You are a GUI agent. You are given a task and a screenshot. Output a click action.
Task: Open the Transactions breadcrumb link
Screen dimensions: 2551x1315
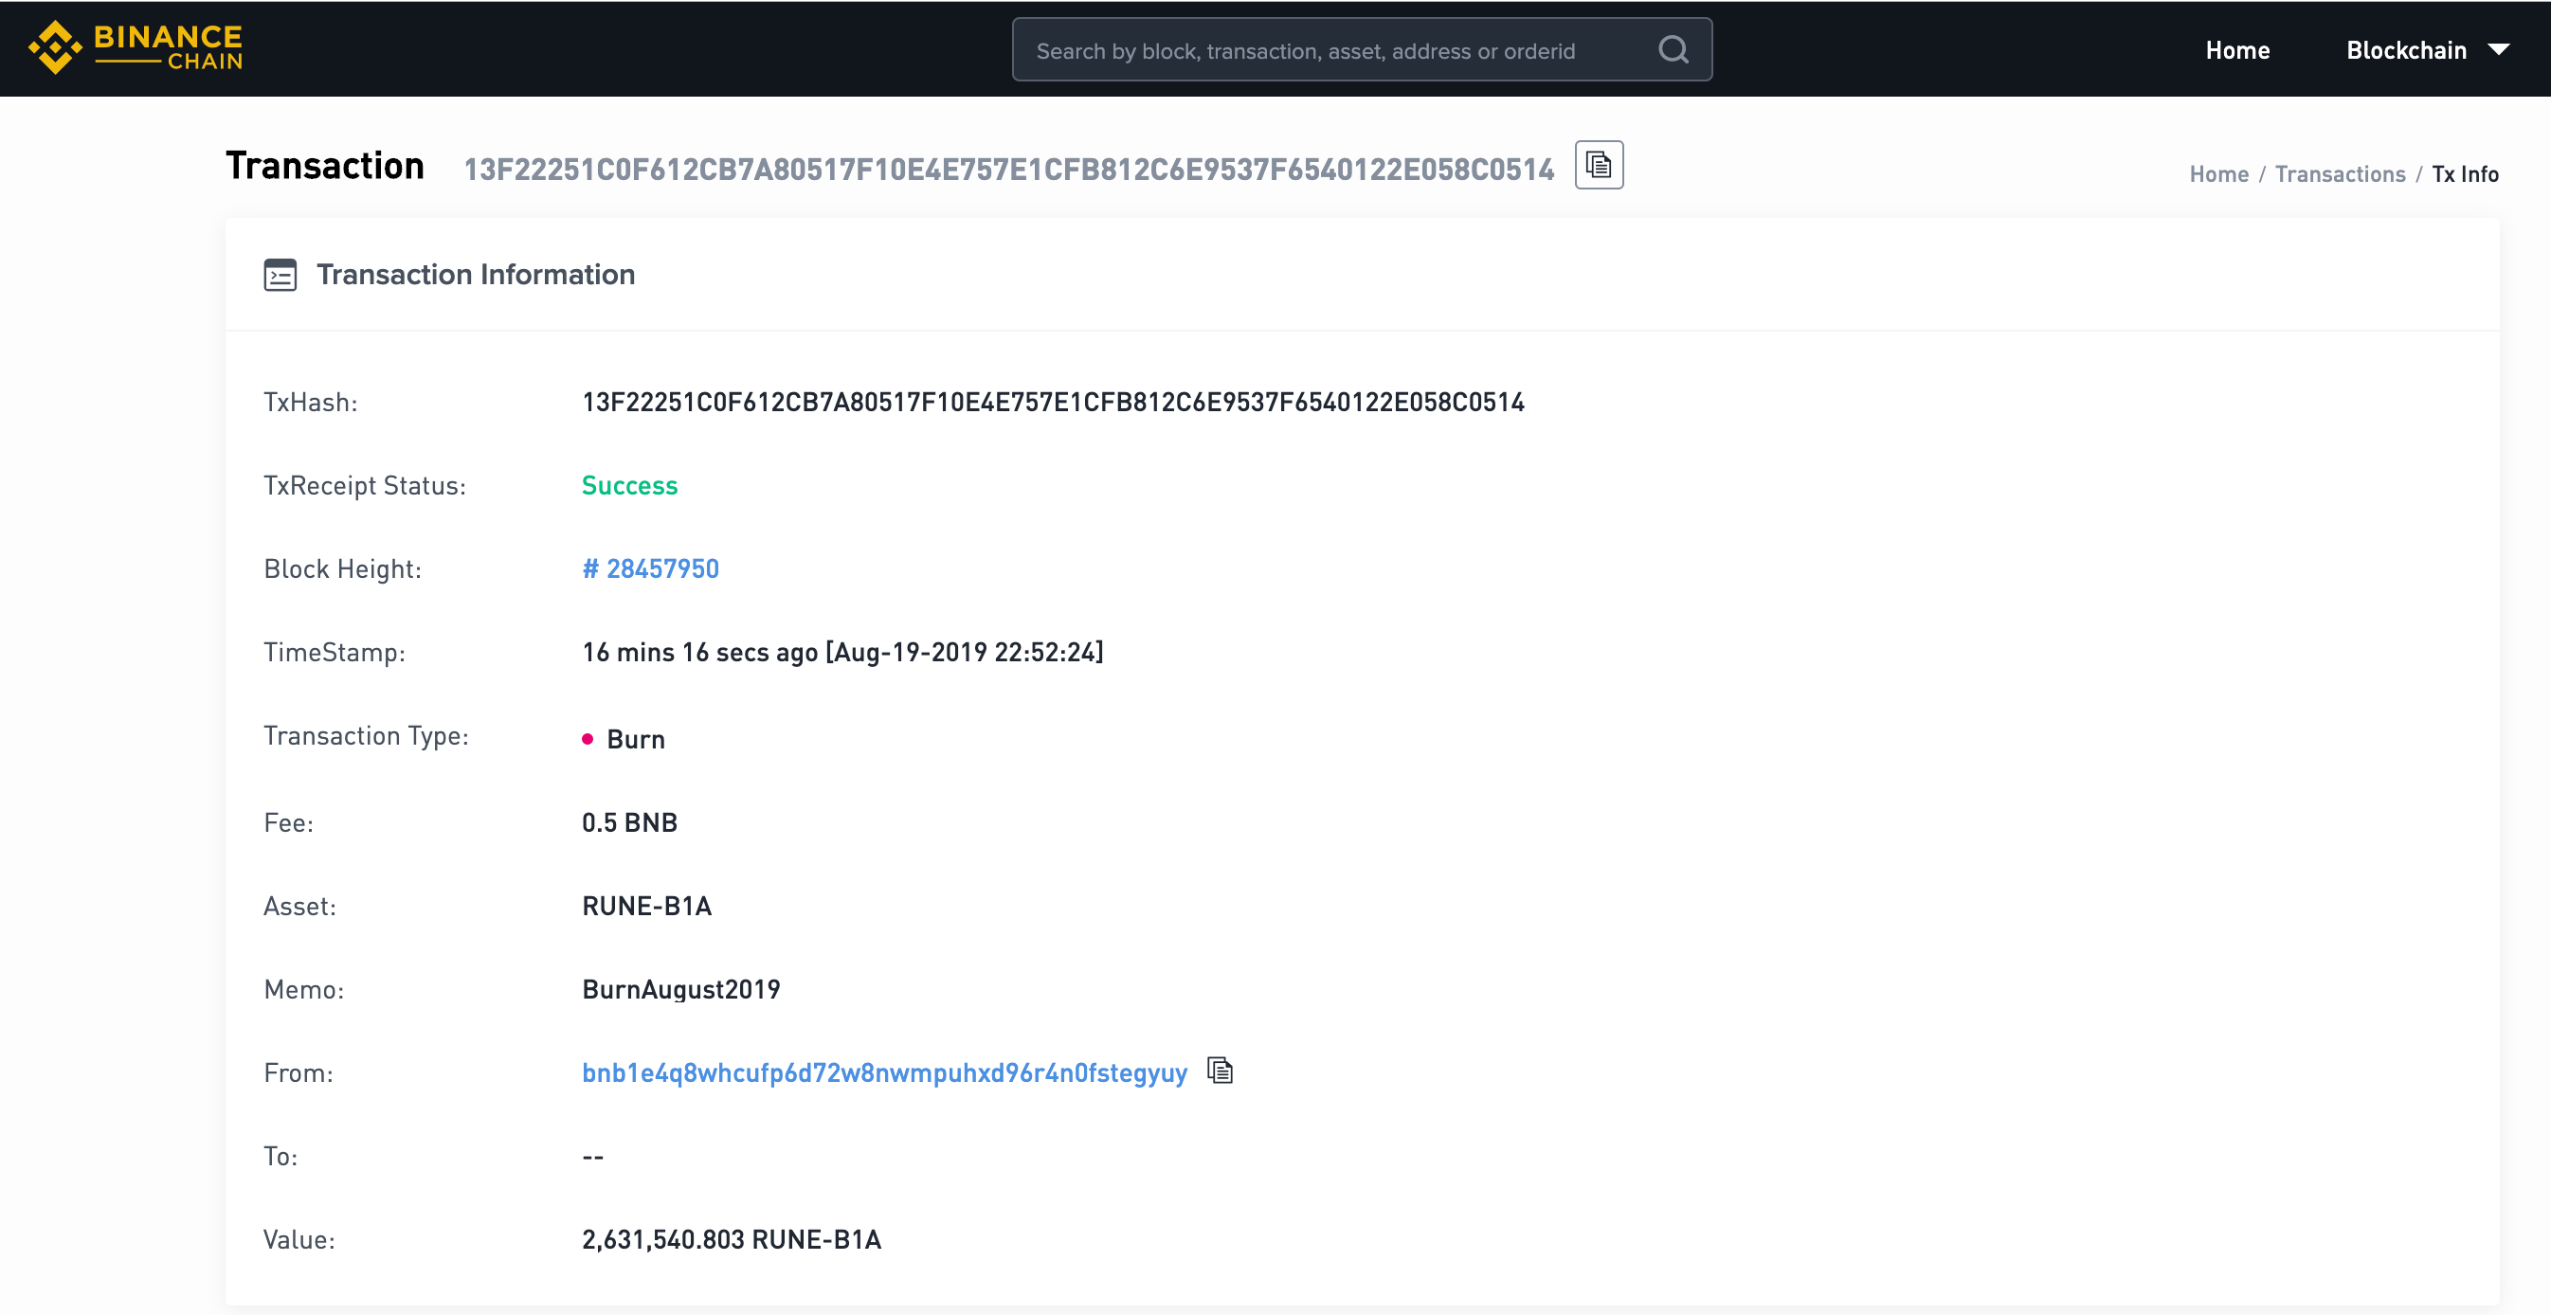tap(2339, 174)
